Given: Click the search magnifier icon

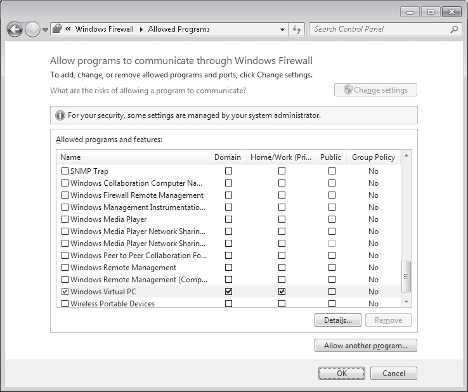Looking at the screenshot, I should (x=454, y=29).
